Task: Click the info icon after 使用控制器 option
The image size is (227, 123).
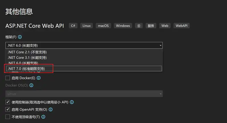Action: tap(72, 102)
